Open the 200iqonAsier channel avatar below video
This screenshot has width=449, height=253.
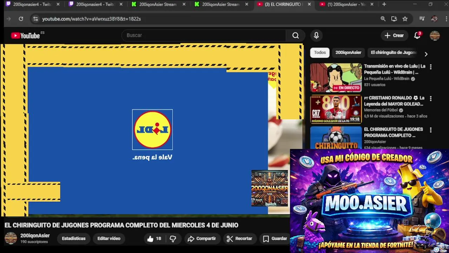(x=11, y=238)
